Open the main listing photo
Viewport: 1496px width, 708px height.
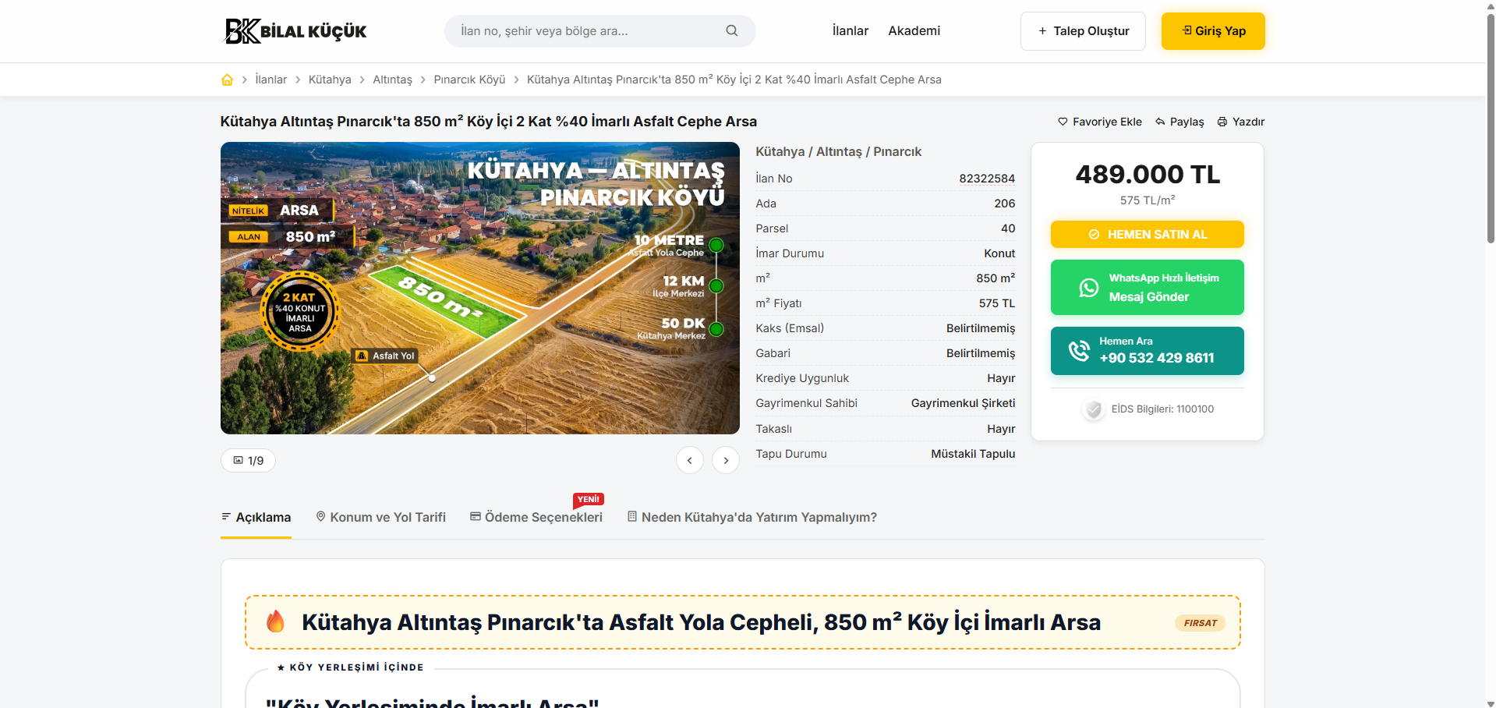[x=480, y=289]
